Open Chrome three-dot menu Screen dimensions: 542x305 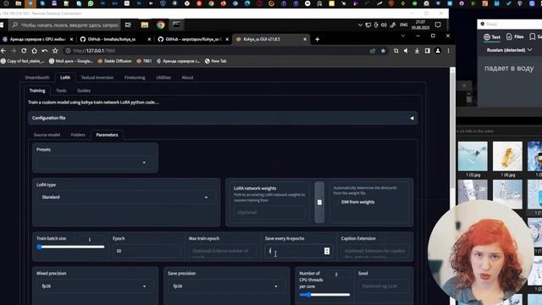[448, 51]
